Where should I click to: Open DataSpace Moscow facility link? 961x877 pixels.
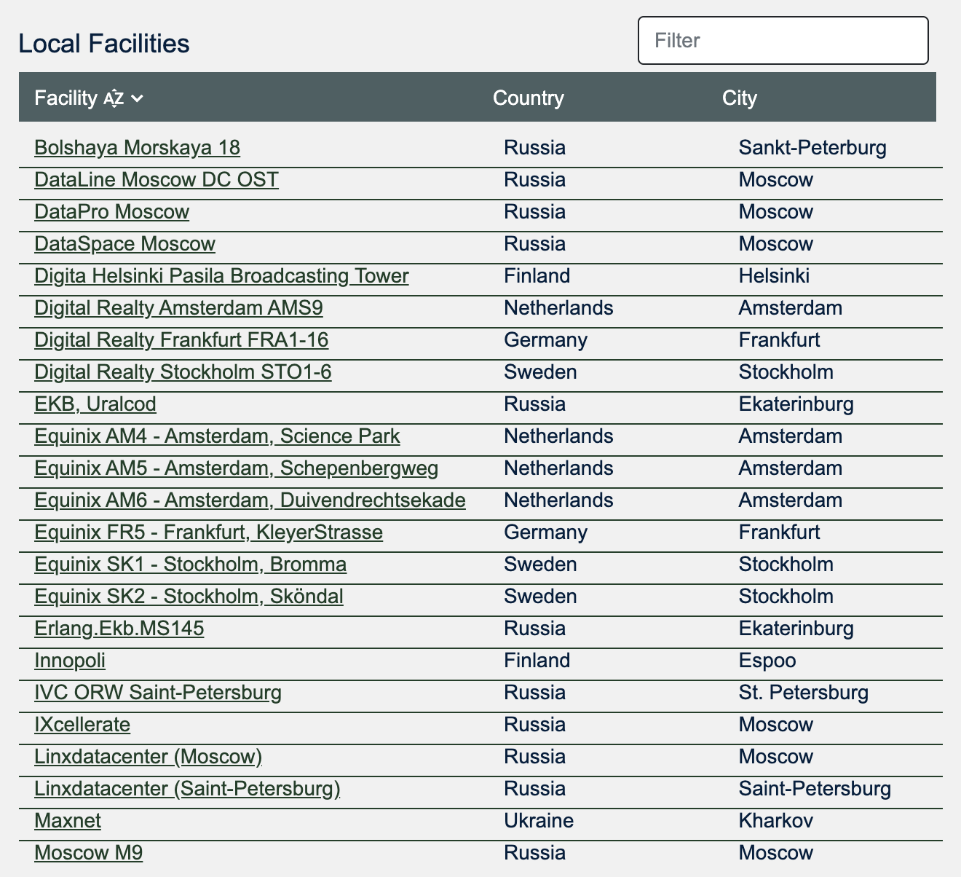124,244
